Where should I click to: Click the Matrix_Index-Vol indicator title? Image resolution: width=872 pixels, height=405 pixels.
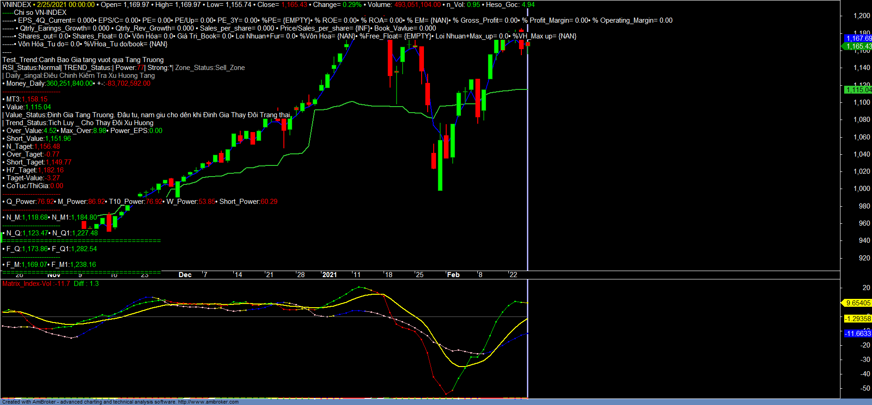(x=27, y=284)
